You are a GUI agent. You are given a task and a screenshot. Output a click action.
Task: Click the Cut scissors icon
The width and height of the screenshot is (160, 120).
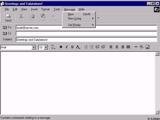[21, 16]
